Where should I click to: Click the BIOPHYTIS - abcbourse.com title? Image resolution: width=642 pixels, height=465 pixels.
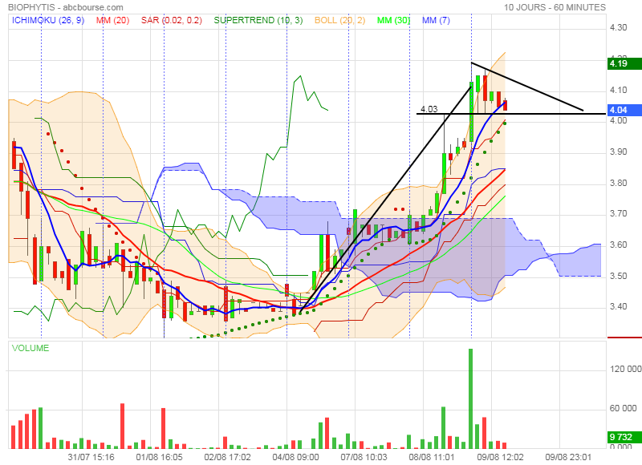coord(66,7)
